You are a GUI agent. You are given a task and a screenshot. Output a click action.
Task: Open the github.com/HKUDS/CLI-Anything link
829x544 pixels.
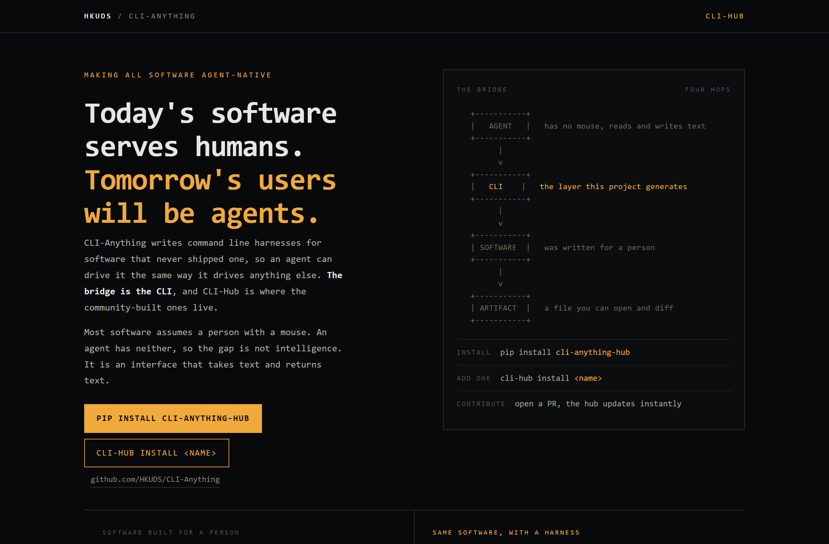[155, 479]
